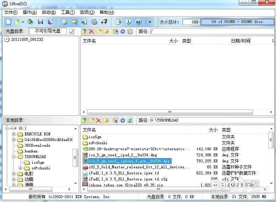The height and width of the screenshot is (202, 276).
Task: Open the 文件(F) menu
Action: pyautogui.click(x=11, y=12)
